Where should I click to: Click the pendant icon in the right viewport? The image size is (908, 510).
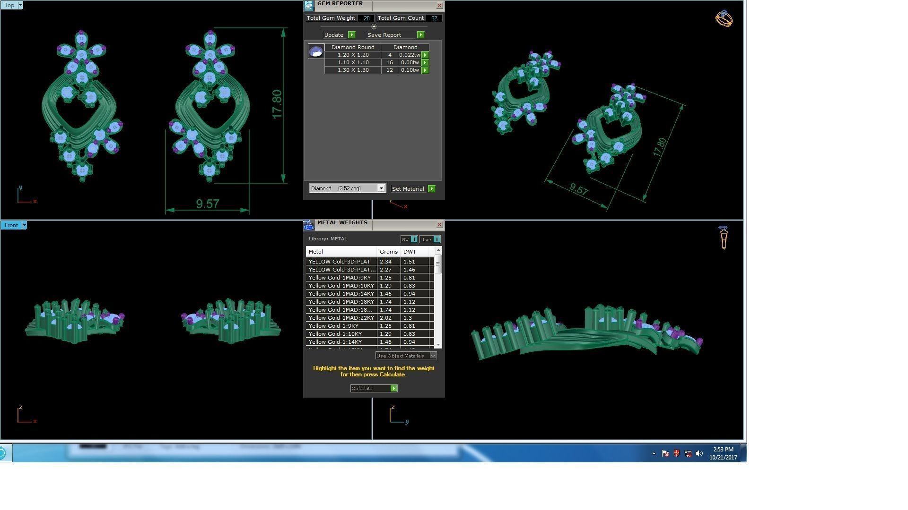(x=724, y=237)
